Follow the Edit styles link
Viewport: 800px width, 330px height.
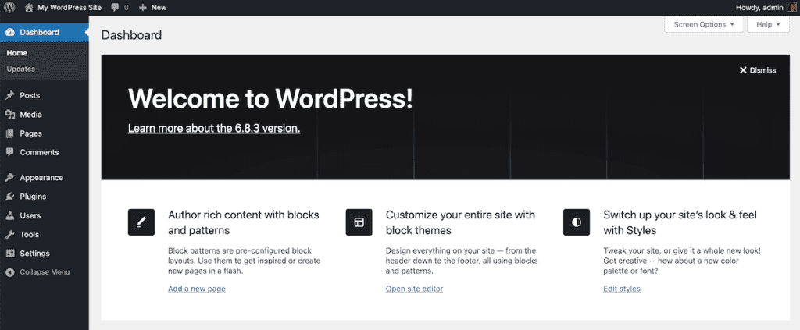pyautogui.click(x=621, y=289)
